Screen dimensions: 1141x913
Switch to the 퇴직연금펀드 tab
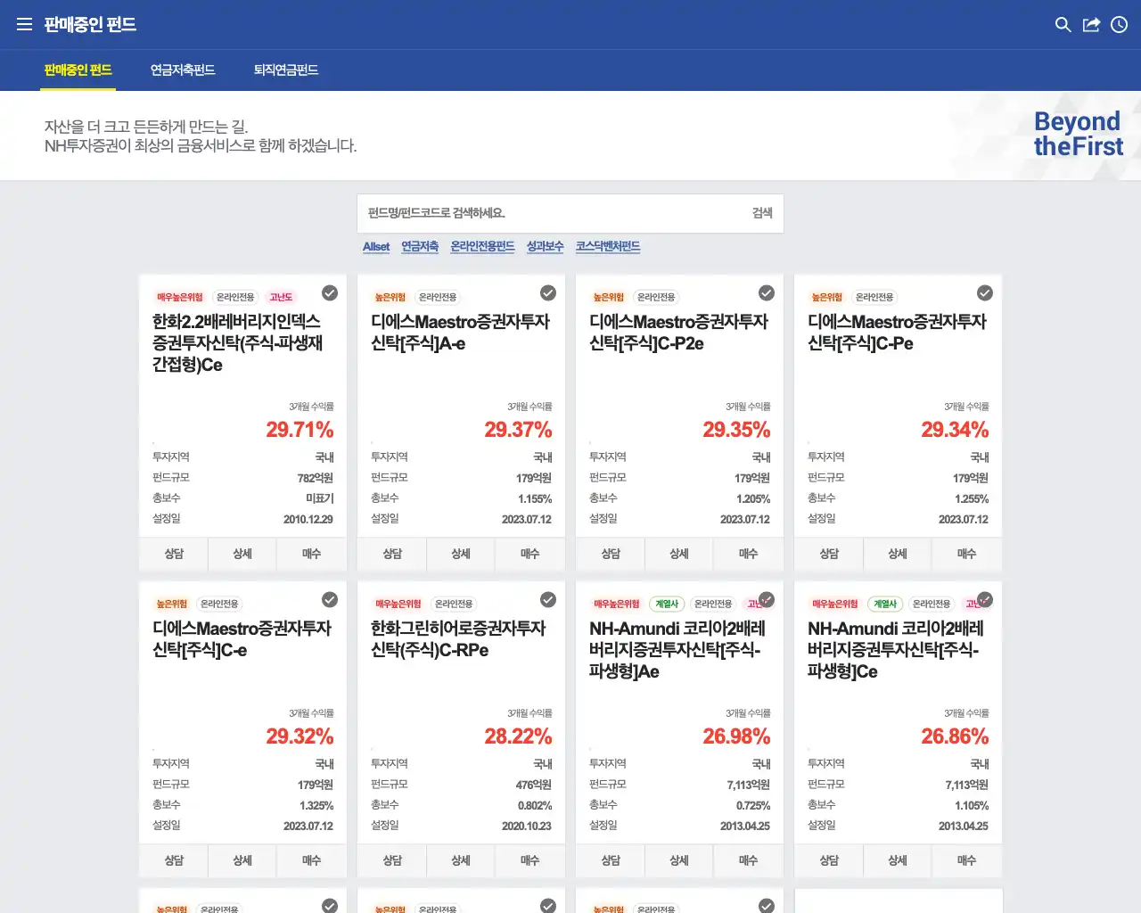[286, 70]
